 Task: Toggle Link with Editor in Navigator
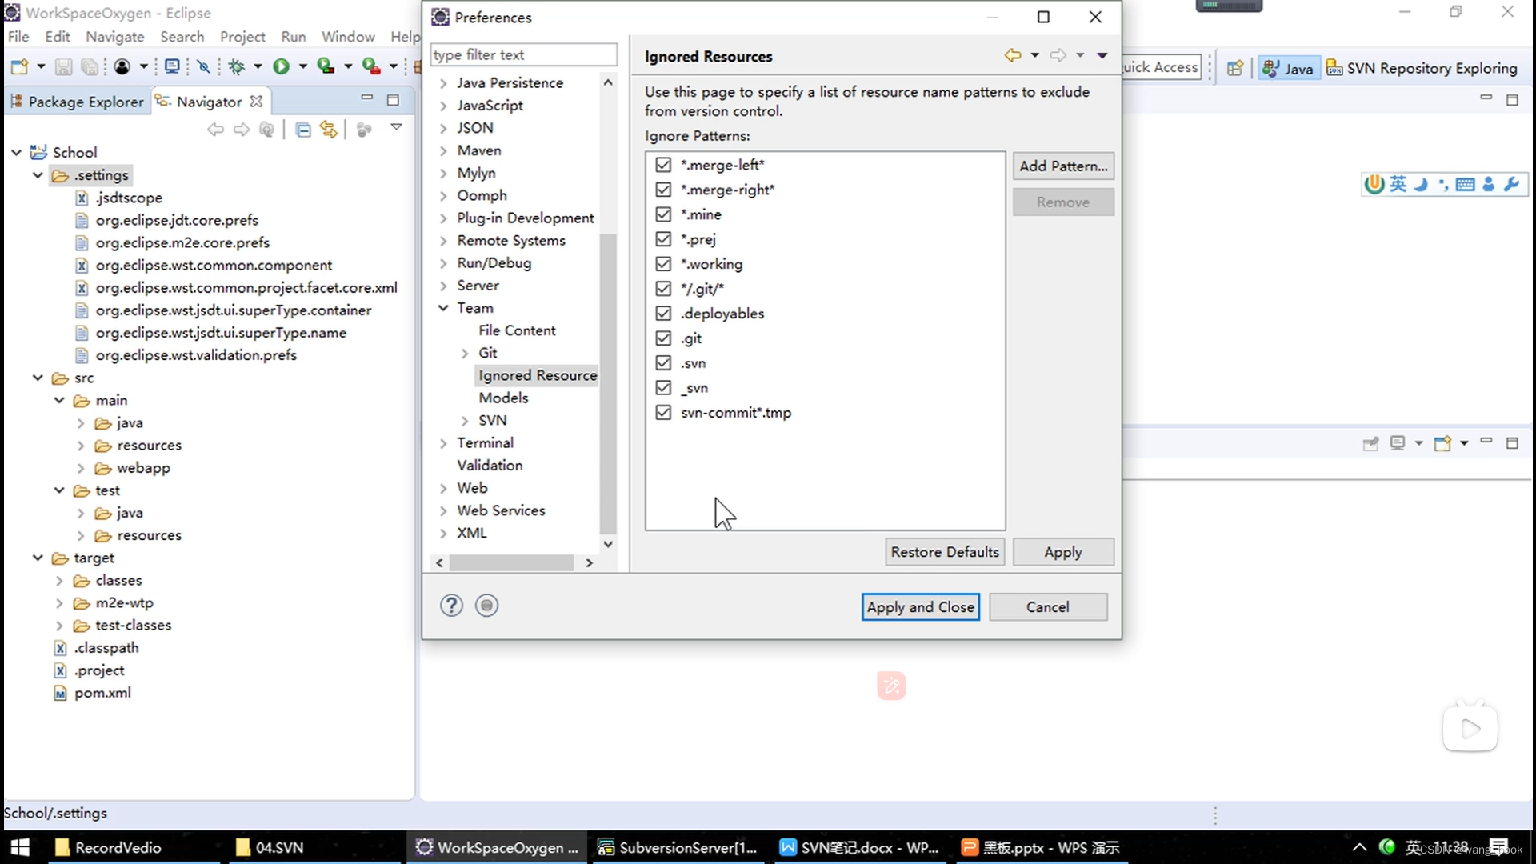tap(329, 130)
